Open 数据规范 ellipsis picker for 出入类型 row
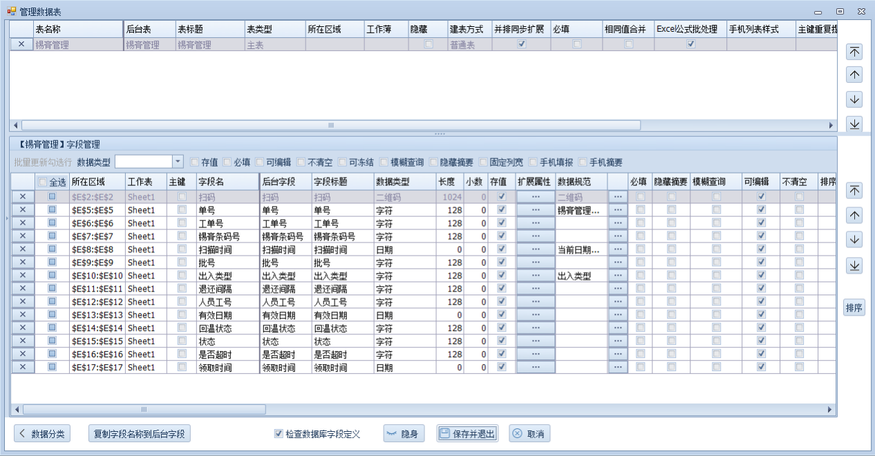Viewport: 875px width, 456px height. pyautogui.click(x=617, y=276)
